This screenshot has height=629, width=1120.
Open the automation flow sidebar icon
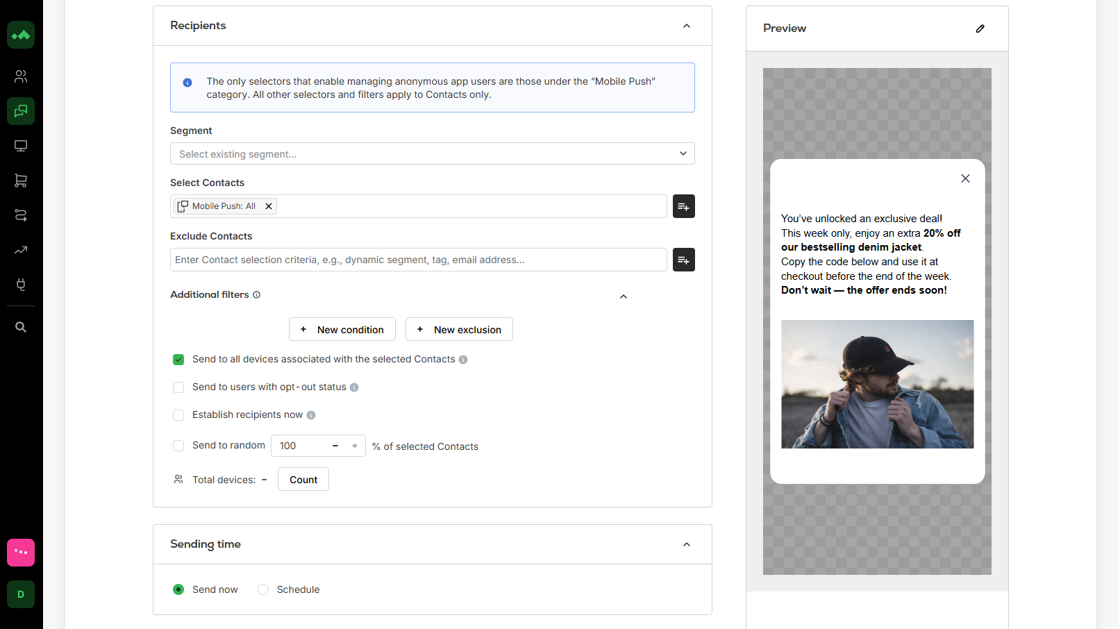click(x=21, y=215)
